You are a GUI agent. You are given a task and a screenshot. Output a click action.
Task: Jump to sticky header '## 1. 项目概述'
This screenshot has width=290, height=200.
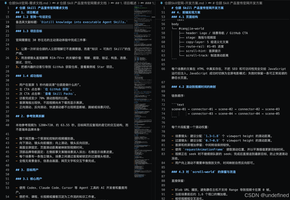coord(27,12)
